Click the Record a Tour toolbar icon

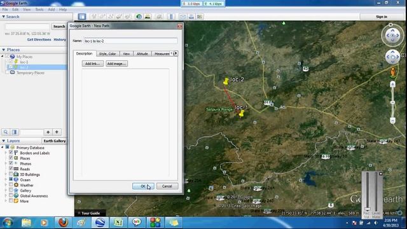pos(128,17)
